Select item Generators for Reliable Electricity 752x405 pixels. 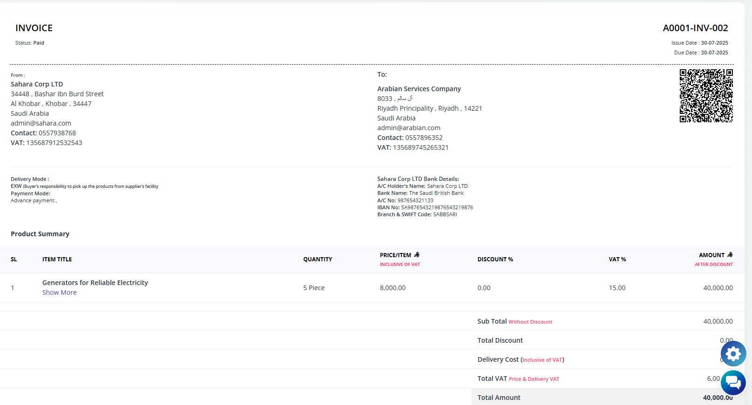(x=95, y=283)
